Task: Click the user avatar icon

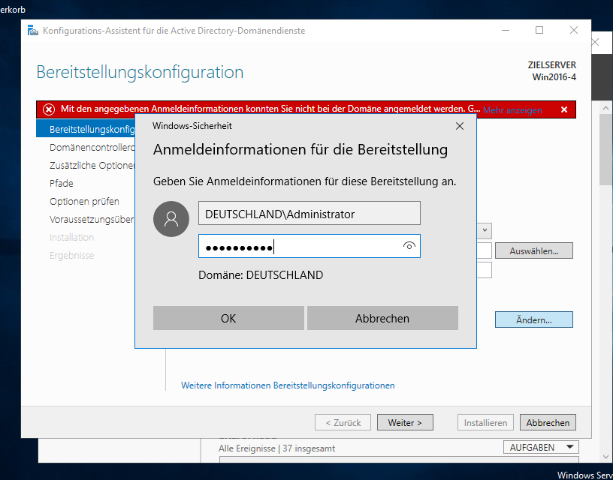Action: point(171,219)
